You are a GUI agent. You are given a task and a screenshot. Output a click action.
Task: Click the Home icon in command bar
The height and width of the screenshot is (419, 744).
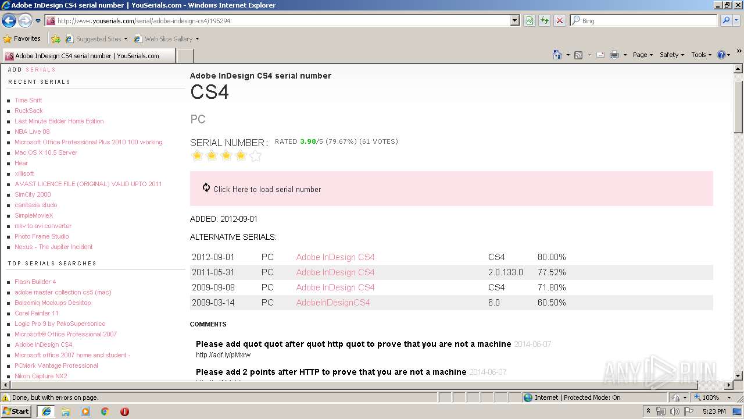[557, 55]
